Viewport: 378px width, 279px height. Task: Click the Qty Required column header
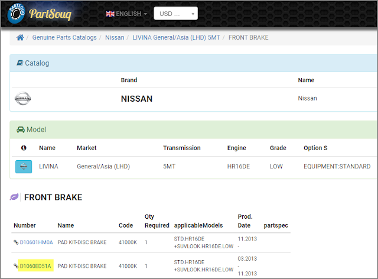(157, 221)
